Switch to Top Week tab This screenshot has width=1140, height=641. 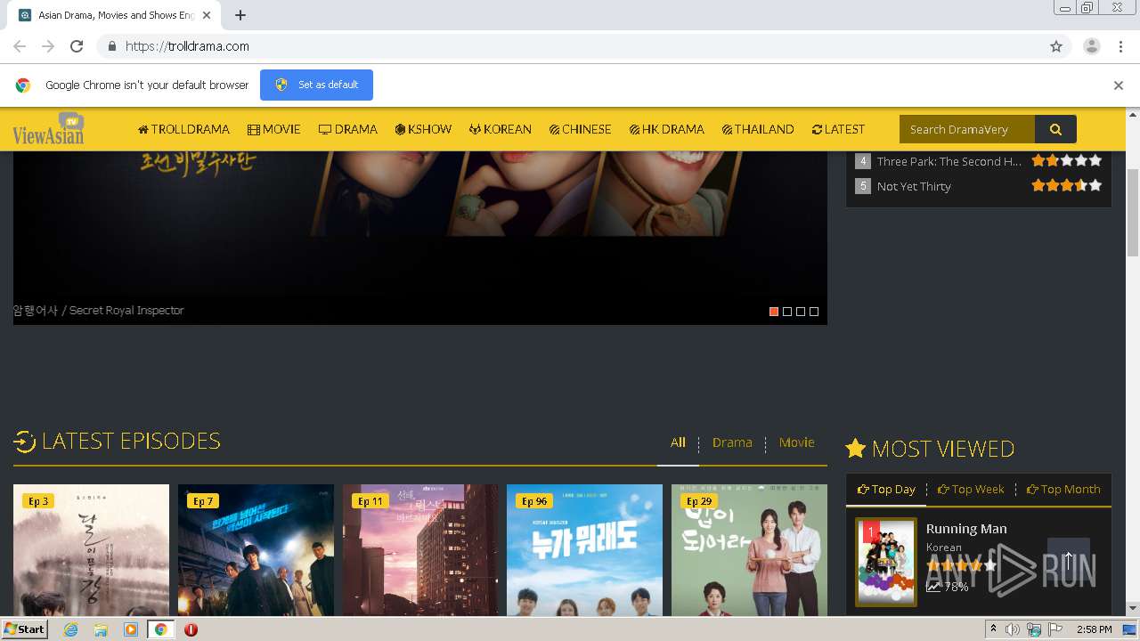[971, 489]
